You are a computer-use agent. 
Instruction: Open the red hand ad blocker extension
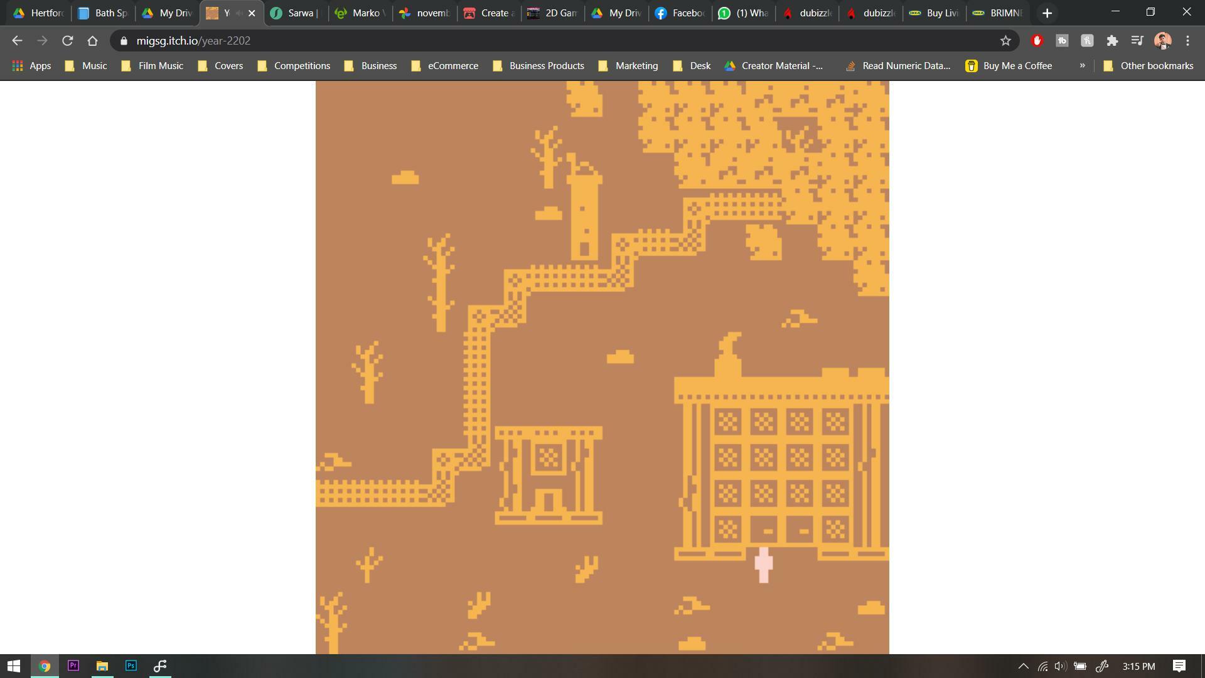tap(1037, 41)
